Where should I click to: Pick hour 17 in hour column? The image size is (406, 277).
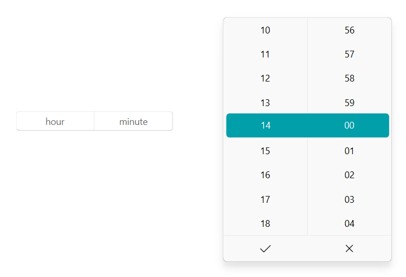click(265, 200)
